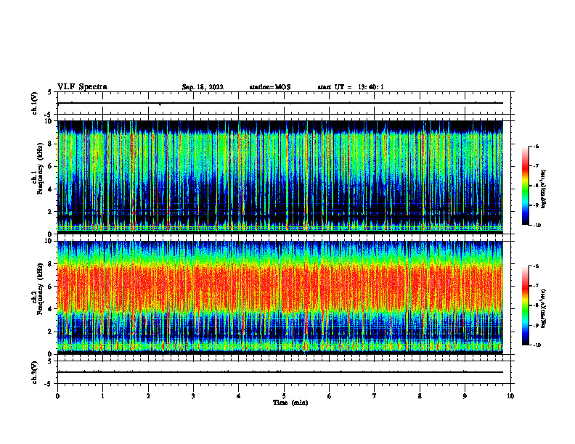Click the time axis tick label "3"
The width and height of the screenshot is (575, 444).
tap(193, 396)
